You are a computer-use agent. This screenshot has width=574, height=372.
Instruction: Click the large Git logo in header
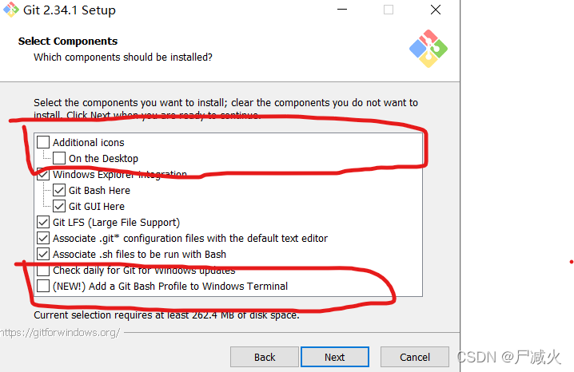pos(429,49)
